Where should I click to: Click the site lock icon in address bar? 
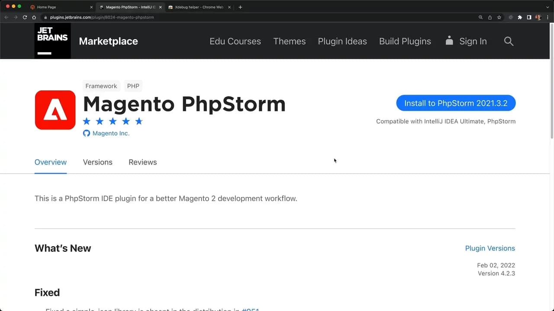click(x=45, y=17)
